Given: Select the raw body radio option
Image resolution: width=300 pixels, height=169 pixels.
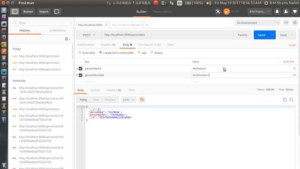Looking at the screenshot, I should pos(139,53).
